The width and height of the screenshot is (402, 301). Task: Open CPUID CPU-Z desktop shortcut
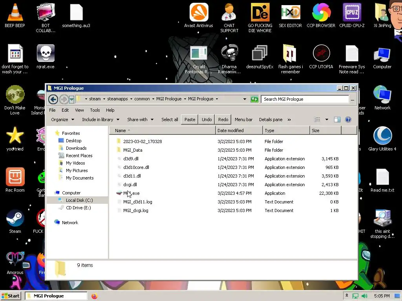click(x=352, y=15)
